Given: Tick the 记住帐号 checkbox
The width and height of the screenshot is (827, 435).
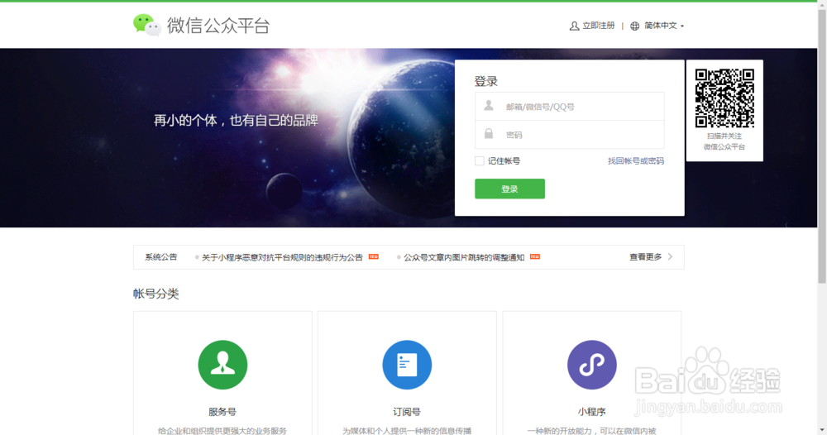Looking at the screenshot, I should click(480, 160).
